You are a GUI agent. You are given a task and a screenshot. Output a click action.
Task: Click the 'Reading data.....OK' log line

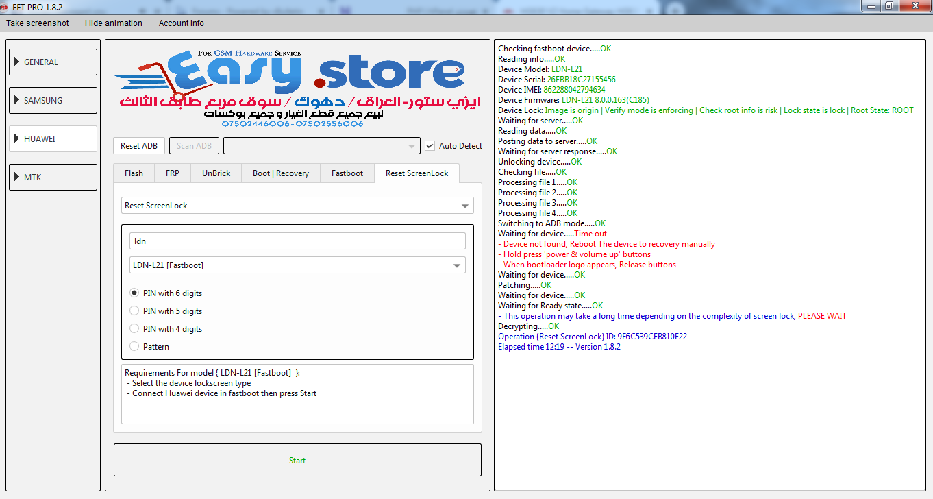[532, 131]
